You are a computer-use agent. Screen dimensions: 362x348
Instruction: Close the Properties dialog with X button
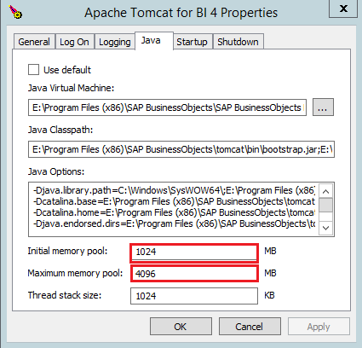[343, 9]
